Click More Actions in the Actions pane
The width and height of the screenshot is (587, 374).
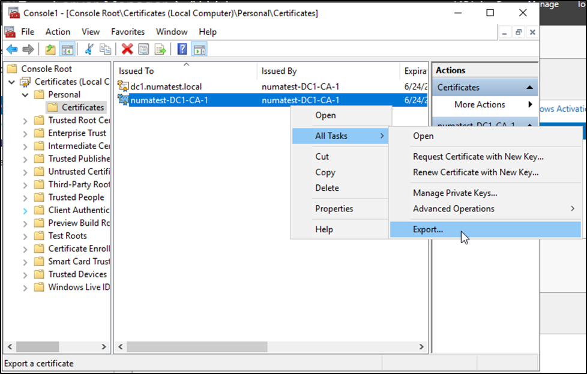(480, 104)
